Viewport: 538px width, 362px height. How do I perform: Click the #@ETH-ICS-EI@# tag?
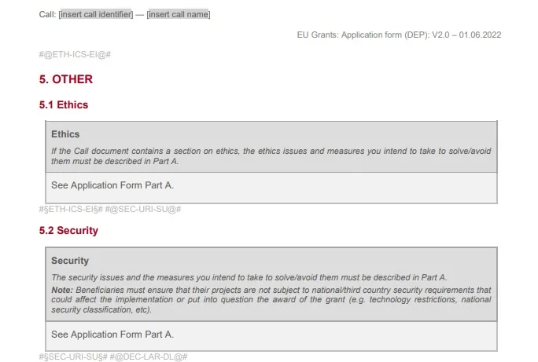pyautogui.click(x=75, y=54)
